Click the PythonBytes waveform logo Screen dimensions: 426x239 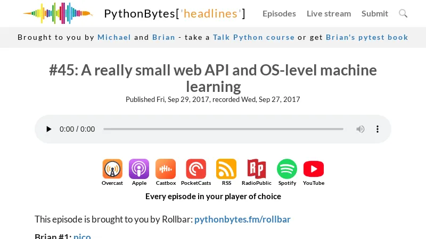58,13
